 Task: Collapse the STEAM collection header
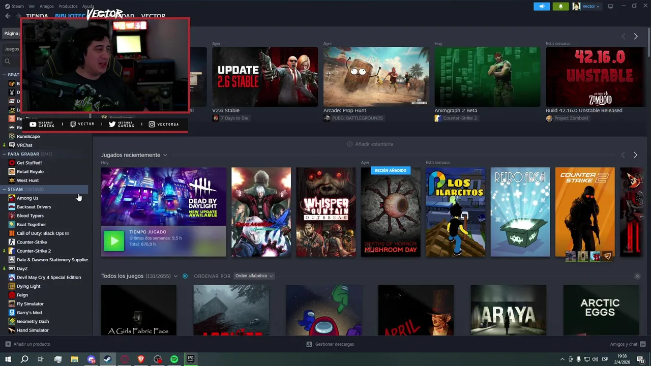coord(4,189)
